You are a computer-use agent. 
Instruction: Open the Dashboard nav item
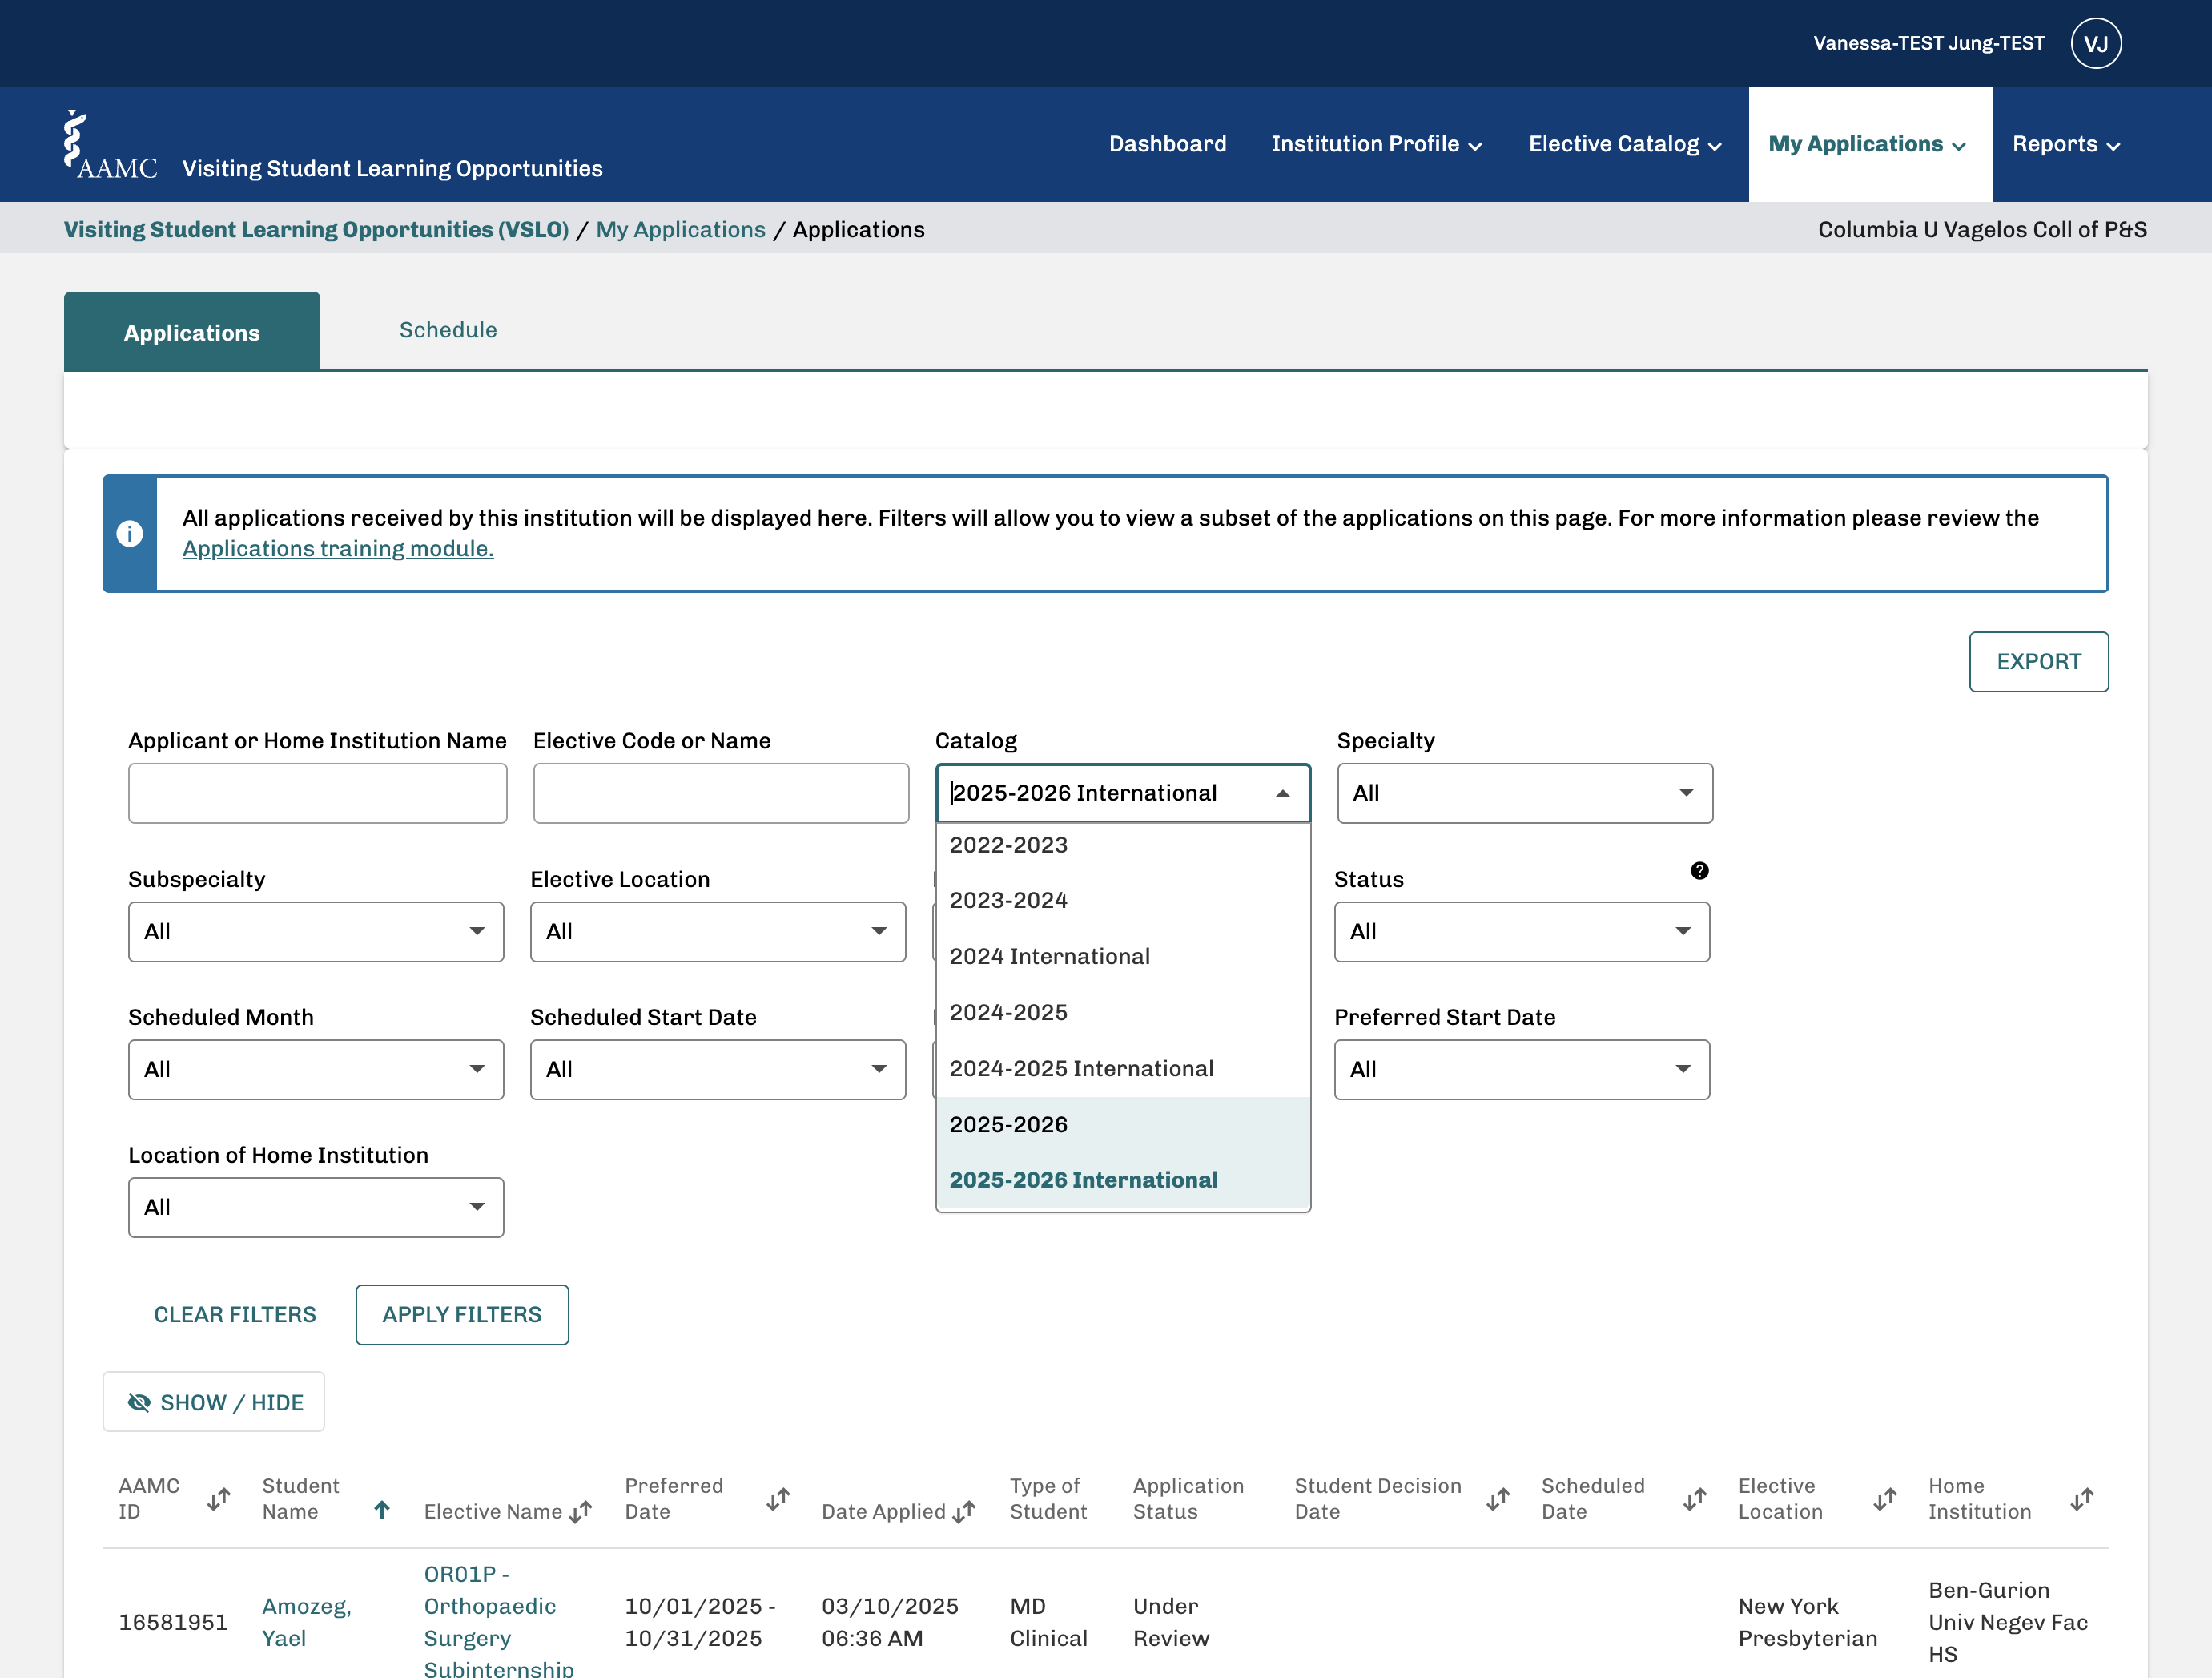(x=1167, y=144)
